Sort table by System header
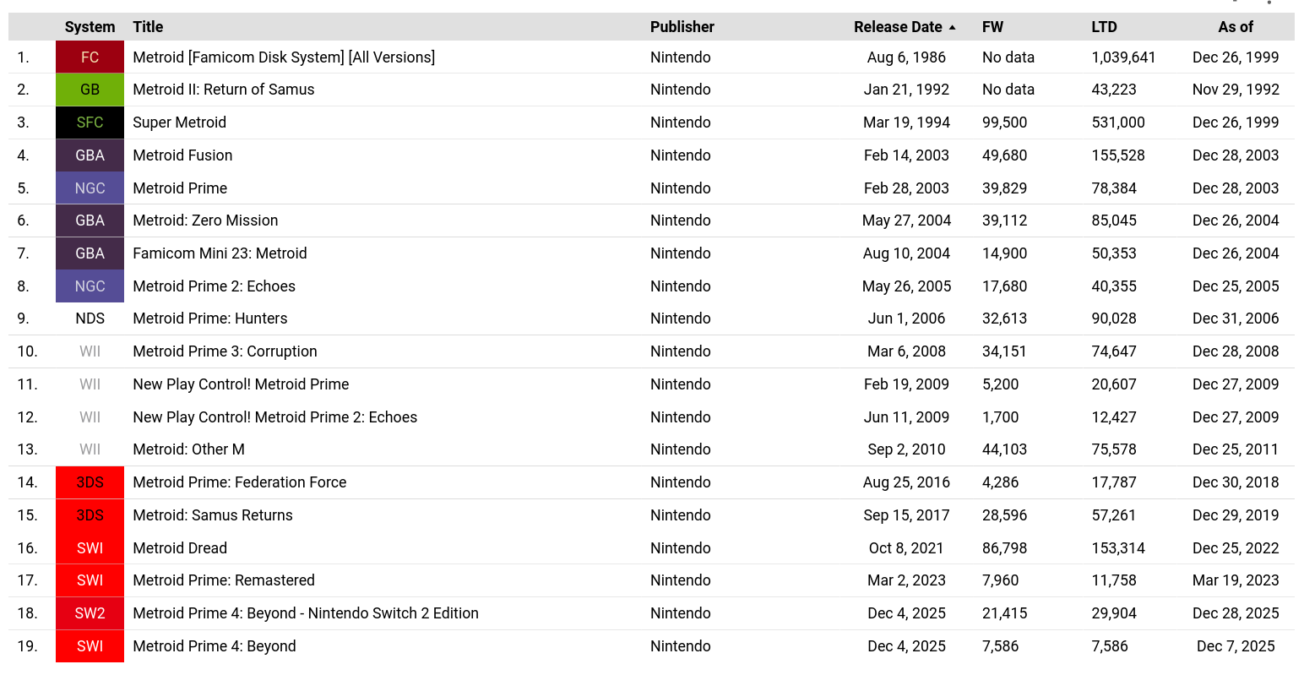 pos(90,27)
